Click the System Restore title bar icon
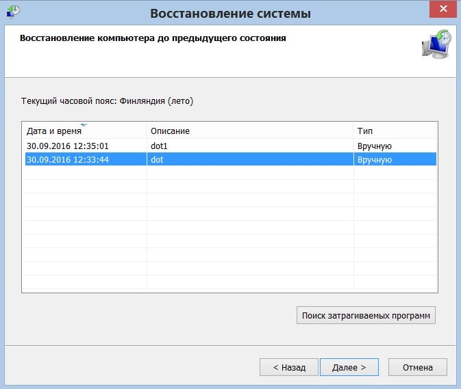The height and width of the screenshot is (389, 461). point(13,12)
